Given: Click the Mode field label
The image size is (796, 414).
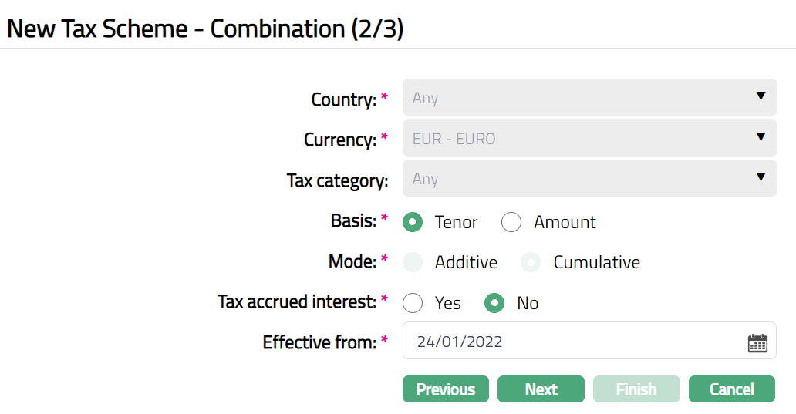Looking at the screenshot, I should coord(352,261).
